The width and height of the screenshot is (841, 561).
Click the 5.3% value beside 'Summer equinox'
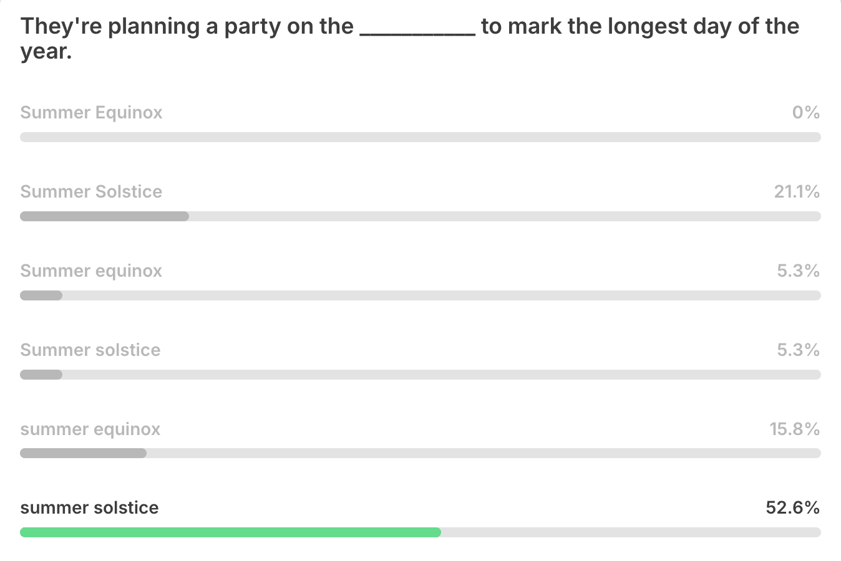point(799,271)
